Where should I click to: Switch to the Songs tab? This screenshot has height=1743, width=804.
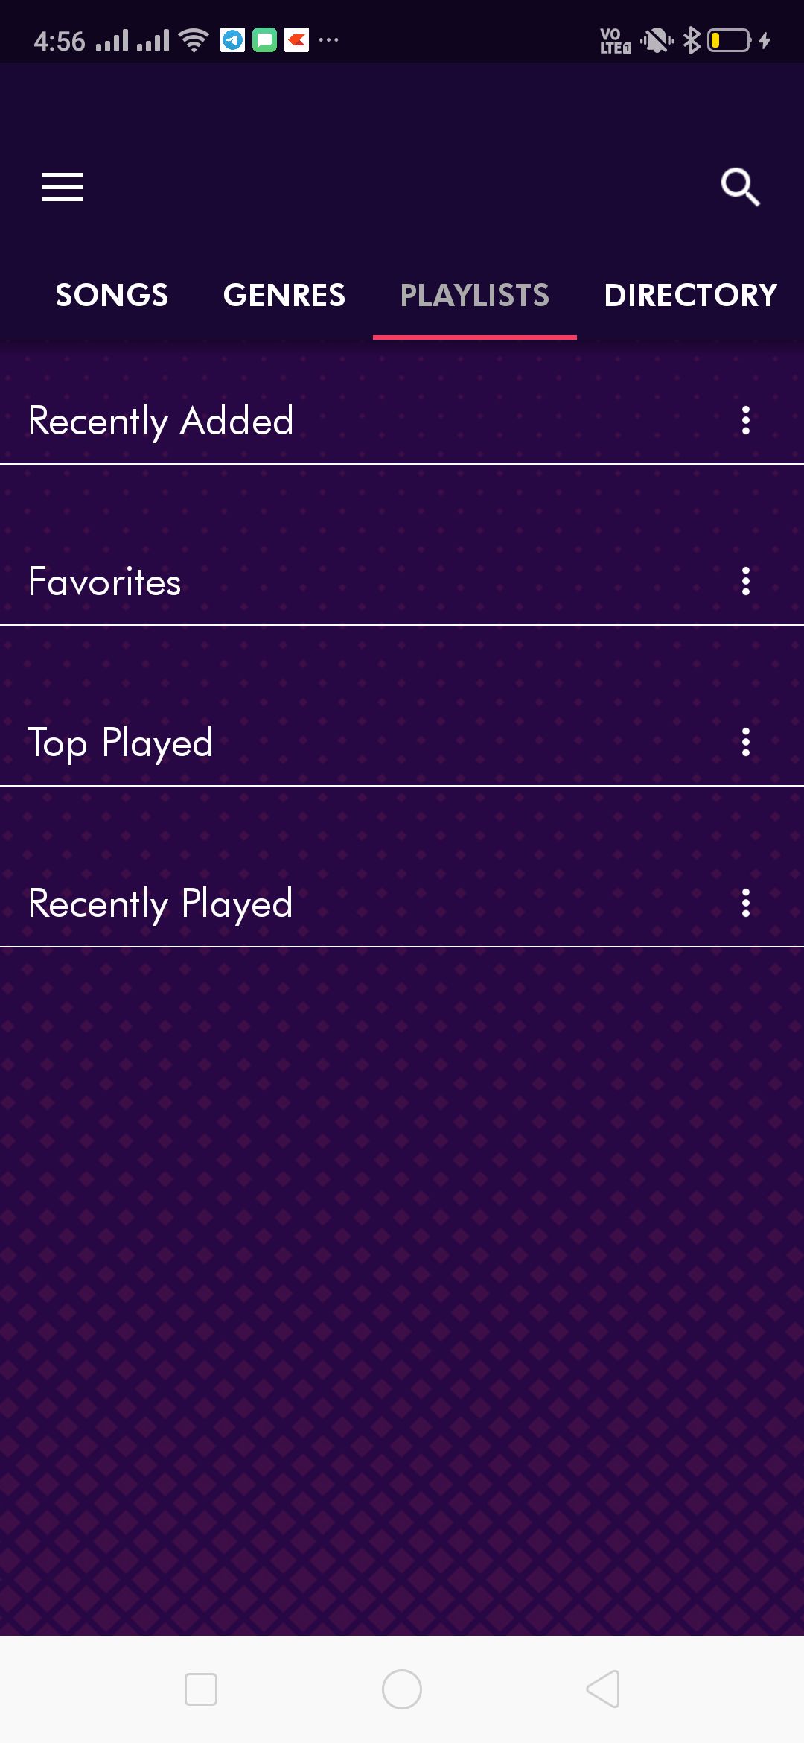[112, 296]
